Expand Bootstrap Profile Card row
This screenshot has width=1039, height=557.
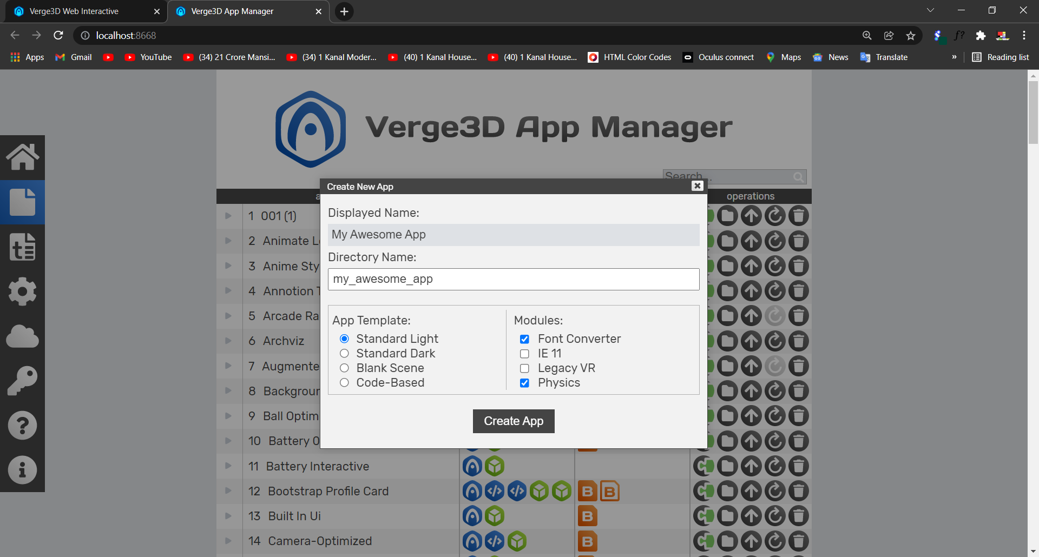tap(228, 490)
